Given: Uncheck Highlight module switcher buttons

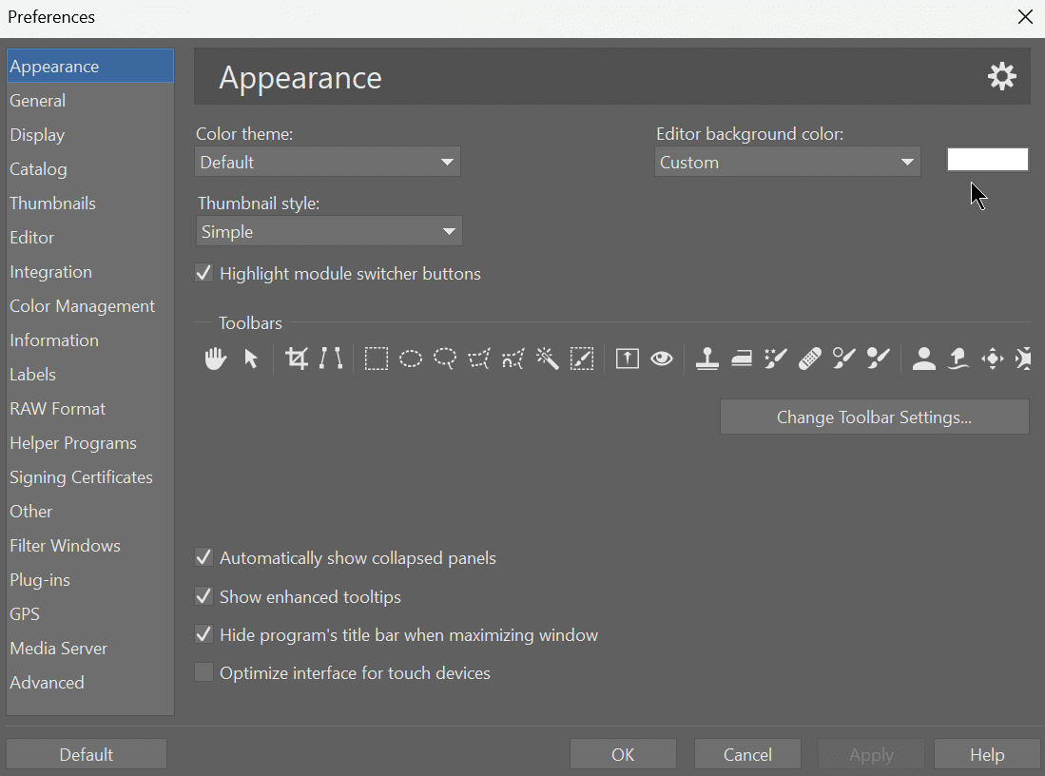Looking at the screenshot, I should (203, 274).
